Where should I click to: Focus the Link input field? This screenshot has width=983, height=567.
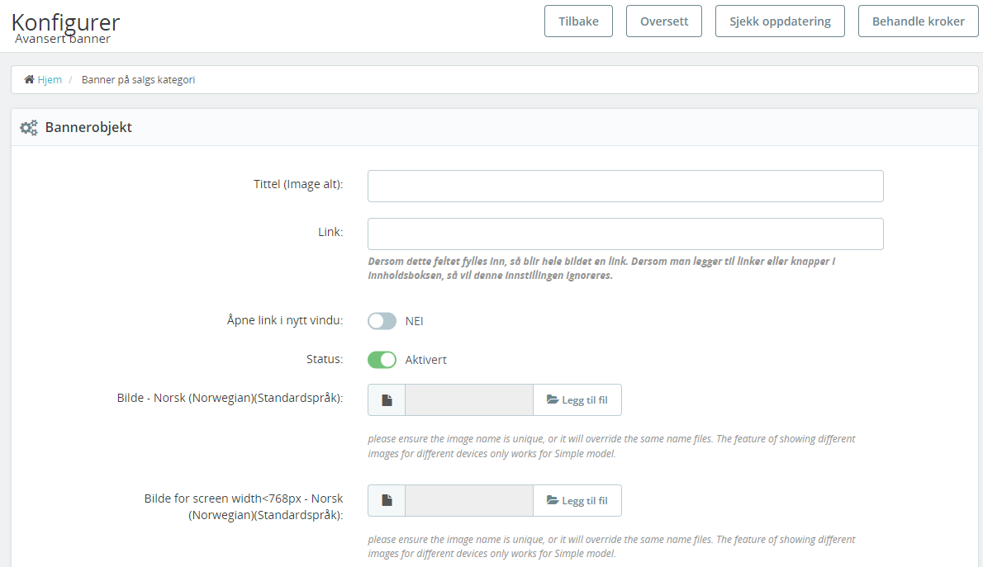click(625, 234)
